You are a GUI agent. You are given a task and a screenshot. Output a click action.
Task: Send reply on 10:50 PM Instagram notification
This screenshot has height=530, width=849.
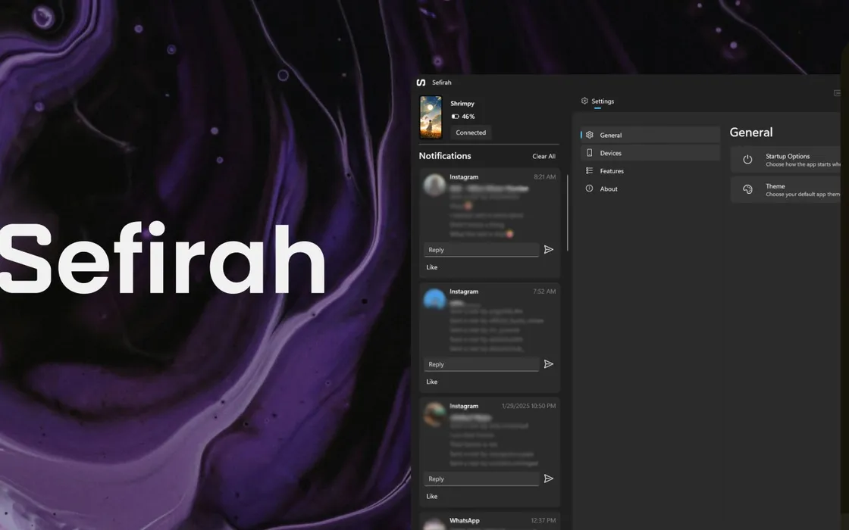(x=549, y=479)
